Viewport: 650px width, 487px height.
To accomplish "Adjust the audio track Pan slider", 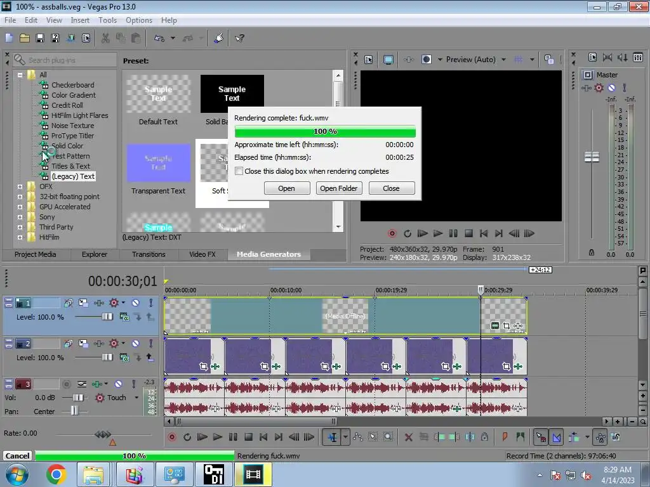I will 74,411.
